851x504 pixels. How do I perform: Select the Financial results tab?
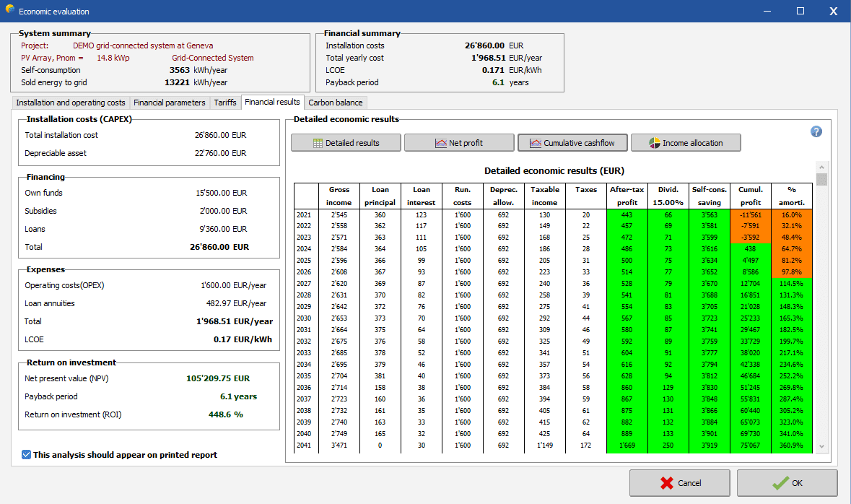[x=272, y=102]
